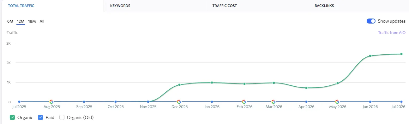Enable the Organic (Old) checkbox
Viewport: 409px width, 124px height.
[62, 117]
